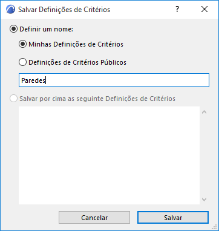Open help with the question mark button
This screenshot has height=231, width=219.
point(177,9)
